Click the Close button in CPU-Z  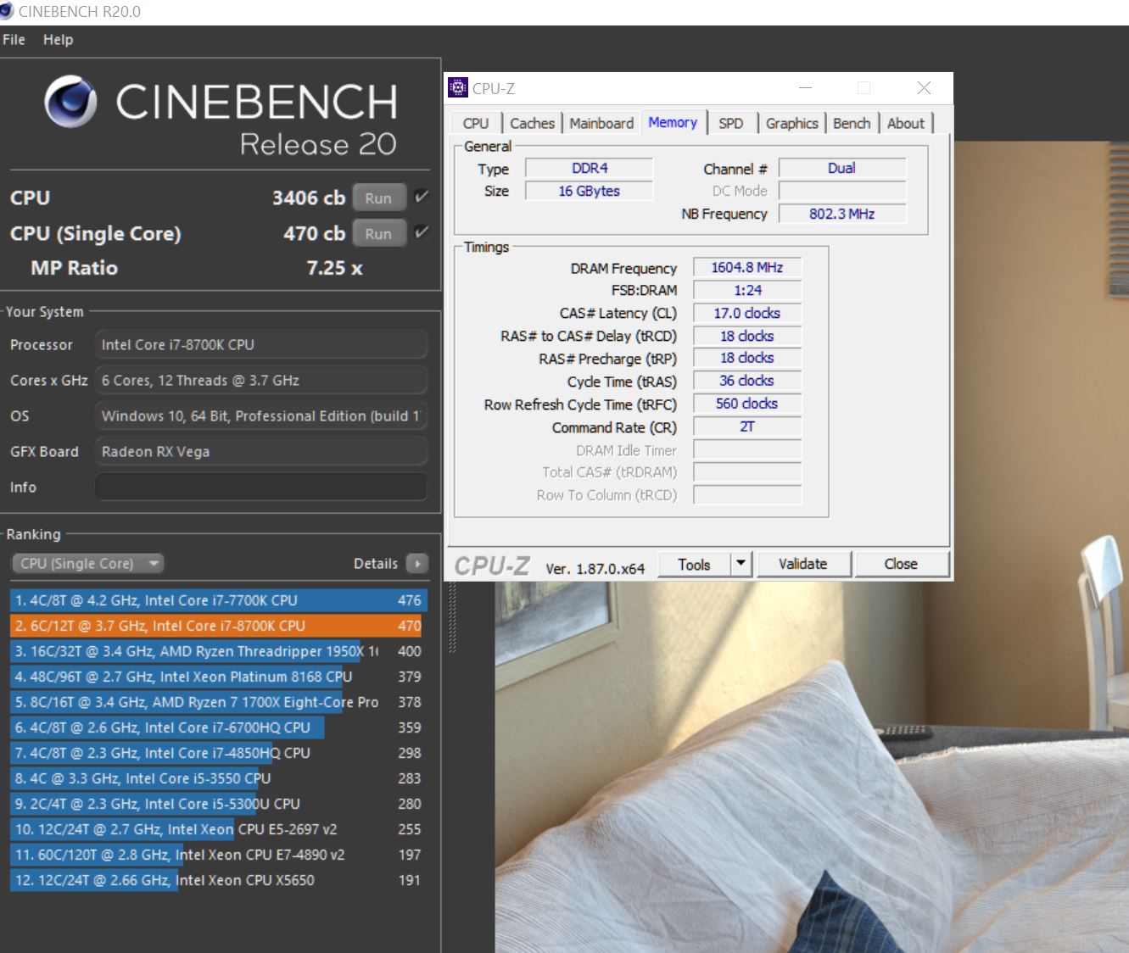pos(901,564)
